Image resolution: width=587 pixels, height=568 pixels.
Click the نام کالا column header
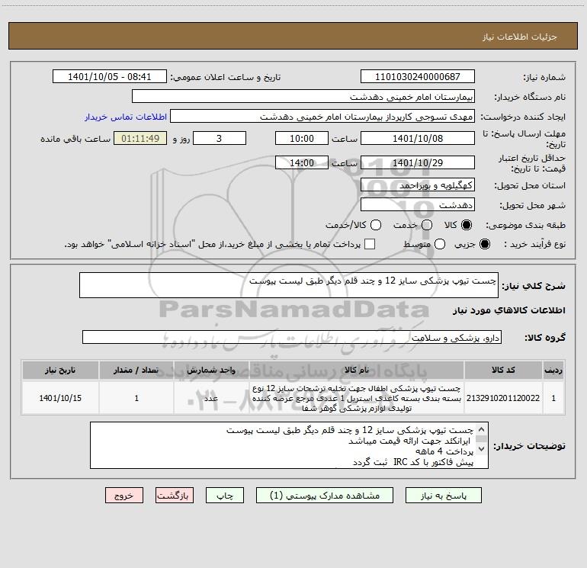tap(357, 370)
